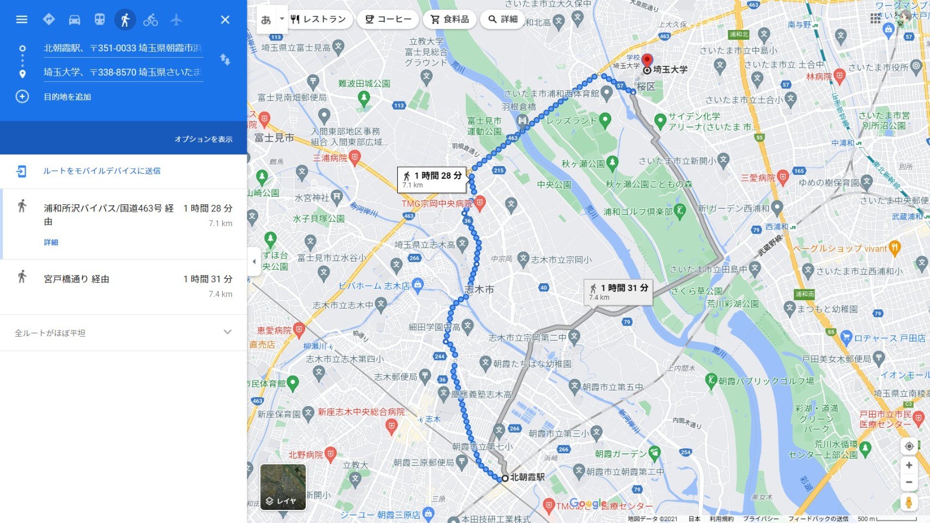Collapse the side panel arrow
Image resolution: width=930 pixels, height=523 pixels.
pos(253,261)
